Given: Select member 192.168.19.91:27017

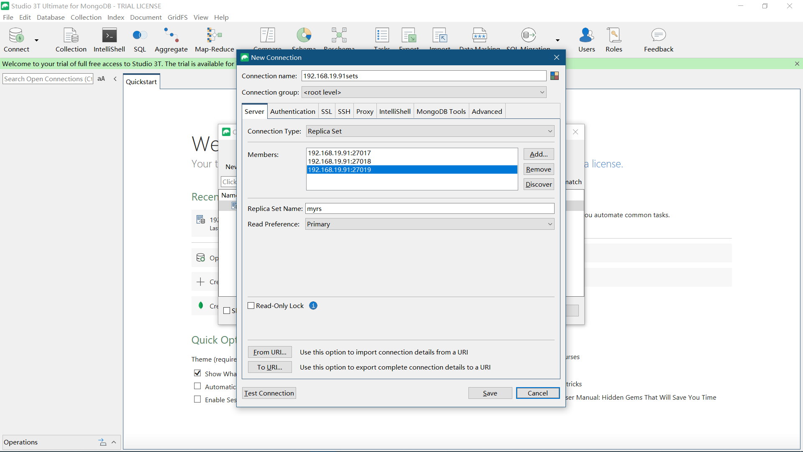Looking at the screenshot, I should click(412, 153).
